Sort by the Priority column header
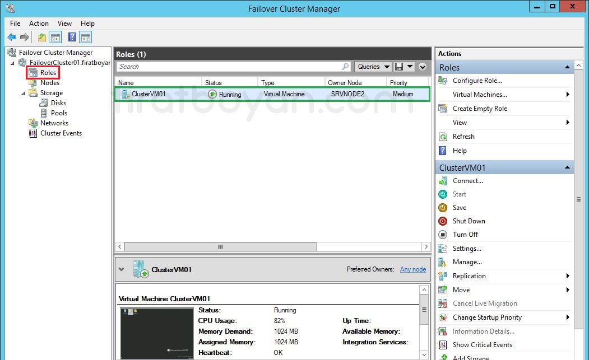Image resolution: width=589 pixels, height=360 pixels. [x=407, y=83]
